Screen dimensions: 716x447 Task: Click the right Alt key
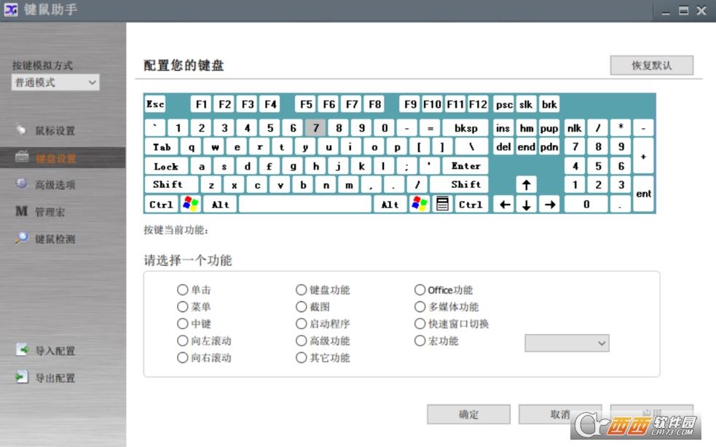click(x=390, y=204)
